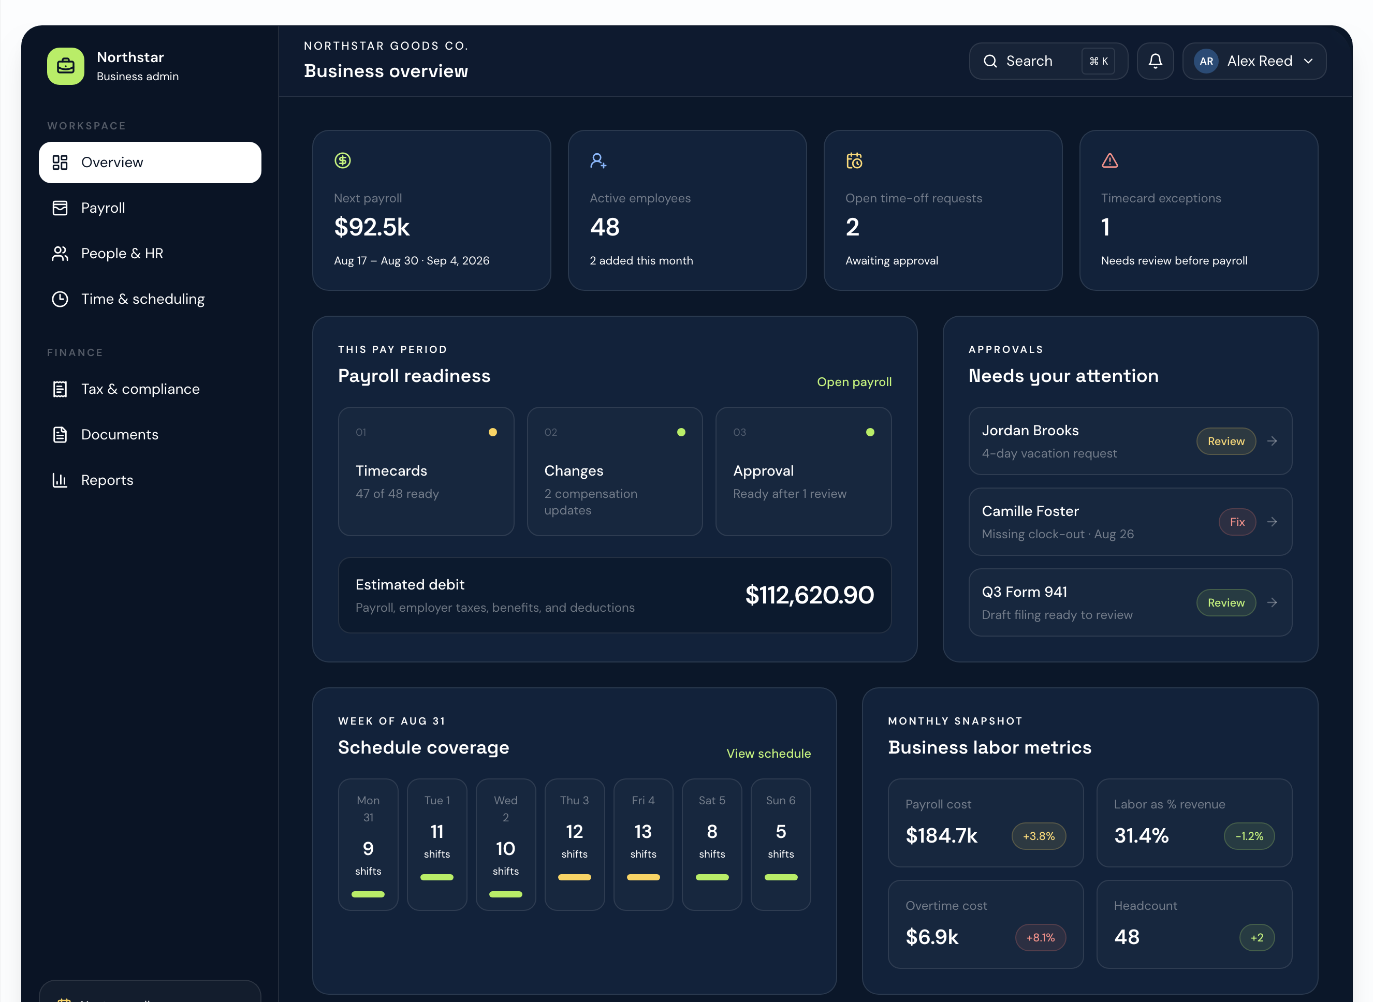
Task: Navigate to Time & scheduling
Action: point(150,299)
